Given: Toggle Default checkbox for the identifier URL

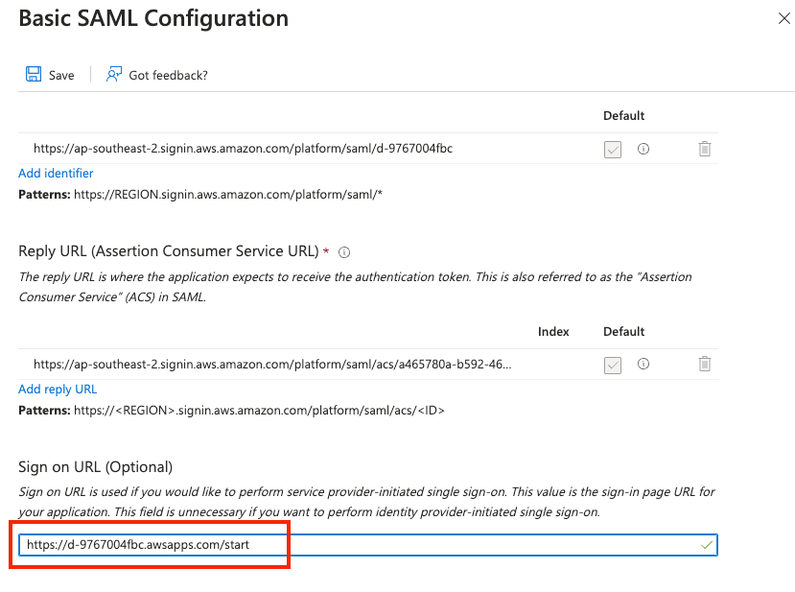Looking at the screenshot, I should point(613,150).
